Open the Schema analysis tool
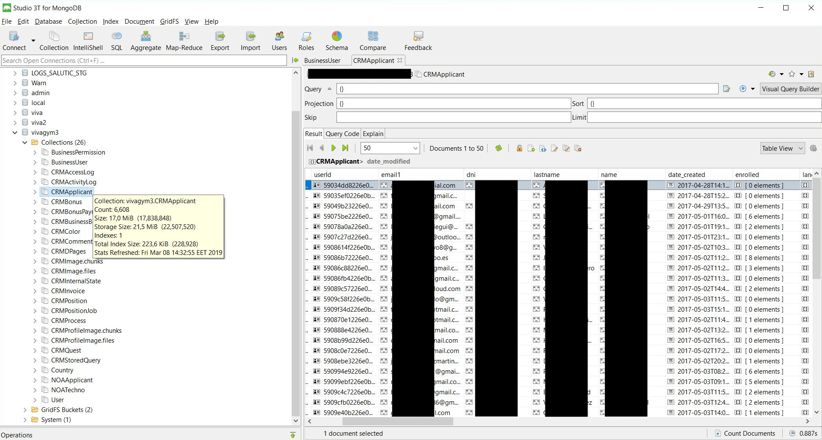 336,40
